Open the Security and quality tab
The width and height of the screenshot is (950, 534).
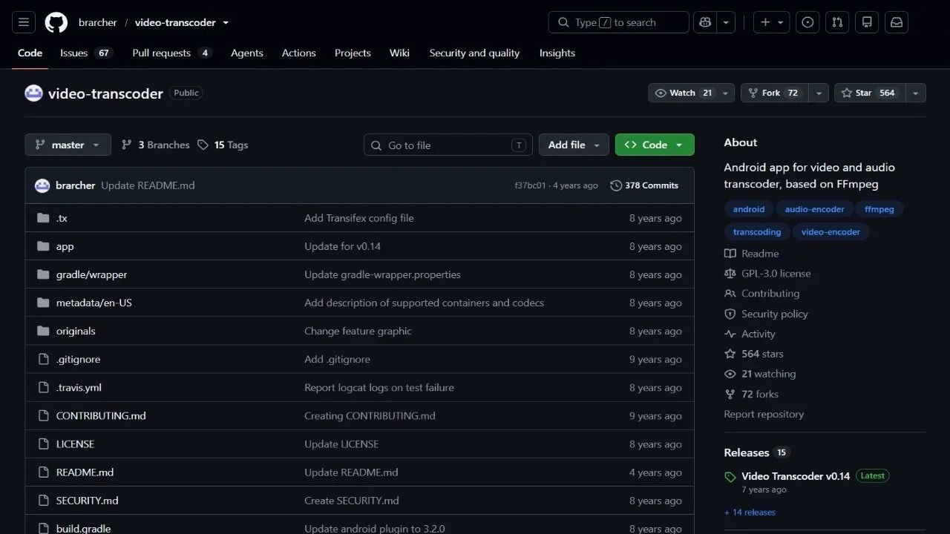[x=474, y=53]
